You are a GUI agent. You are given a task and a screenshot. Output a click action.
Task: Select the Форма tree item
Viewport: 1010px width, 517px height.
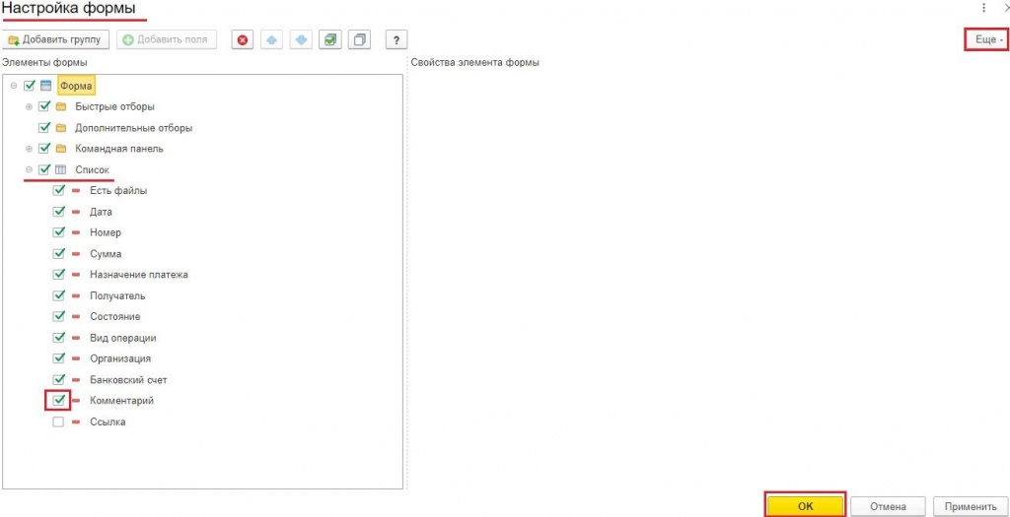click(77, 86)
